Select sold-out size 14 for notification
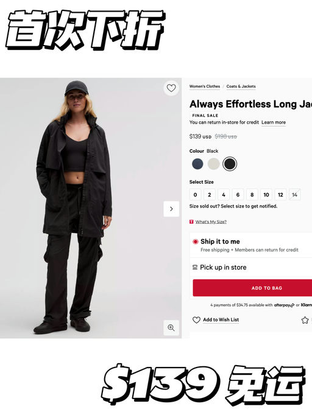The height and width of the screenshot is (415, 312). coord(294,195)
